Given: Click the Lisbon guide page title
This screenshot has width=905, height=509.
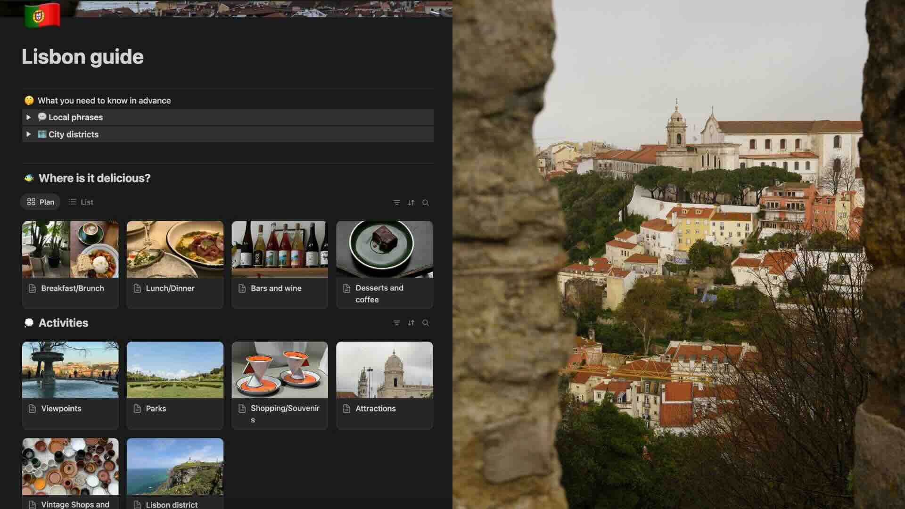Looking at the screenshot, I should click(82, 57).
